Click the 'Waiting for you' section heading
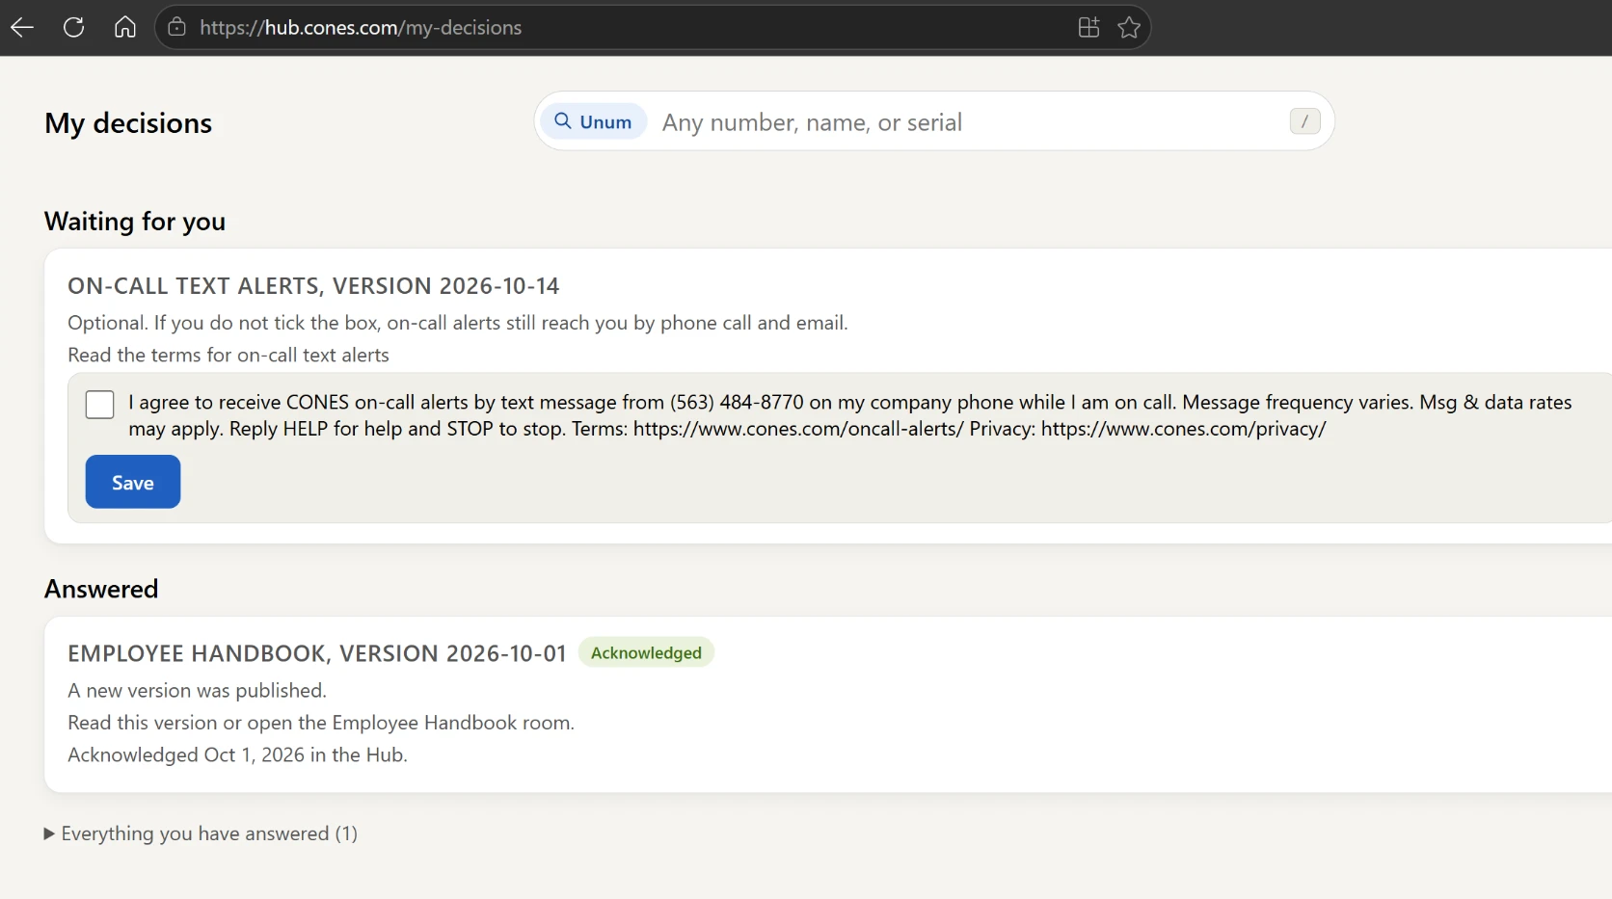Screen dimensions: 1612x899 [x=135, y=222]
